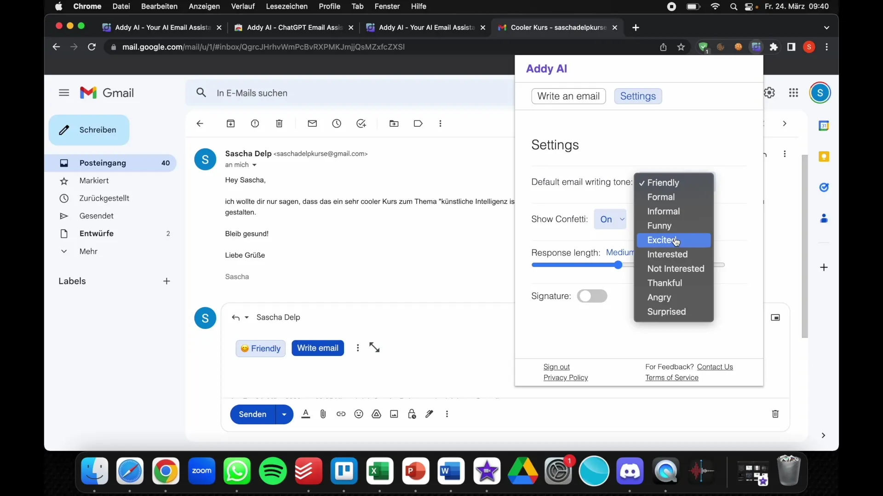
Task: Mark the email as unread
Action: (x=312, y=124)
